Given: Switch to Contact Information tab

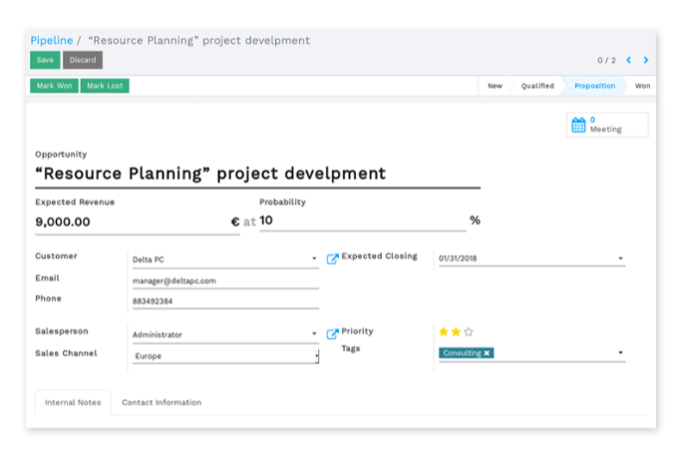Looking at the screenshot, I should tap(162, 402).
